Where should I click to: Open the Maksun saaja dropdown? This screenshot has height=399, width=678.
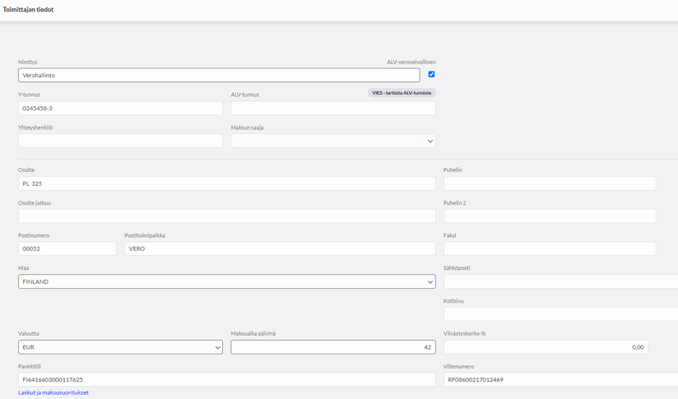click(333, 140)
